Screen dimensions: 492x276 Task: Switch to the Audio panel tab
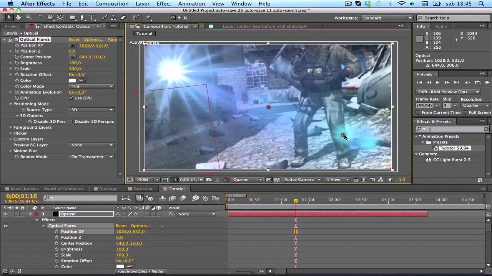pos(441,26)
